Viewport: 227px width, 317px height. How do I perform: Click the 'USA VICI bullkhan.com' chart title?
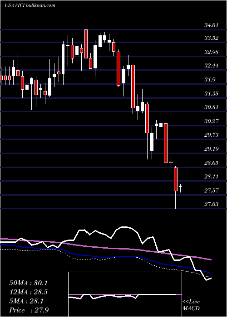[30, 5]
